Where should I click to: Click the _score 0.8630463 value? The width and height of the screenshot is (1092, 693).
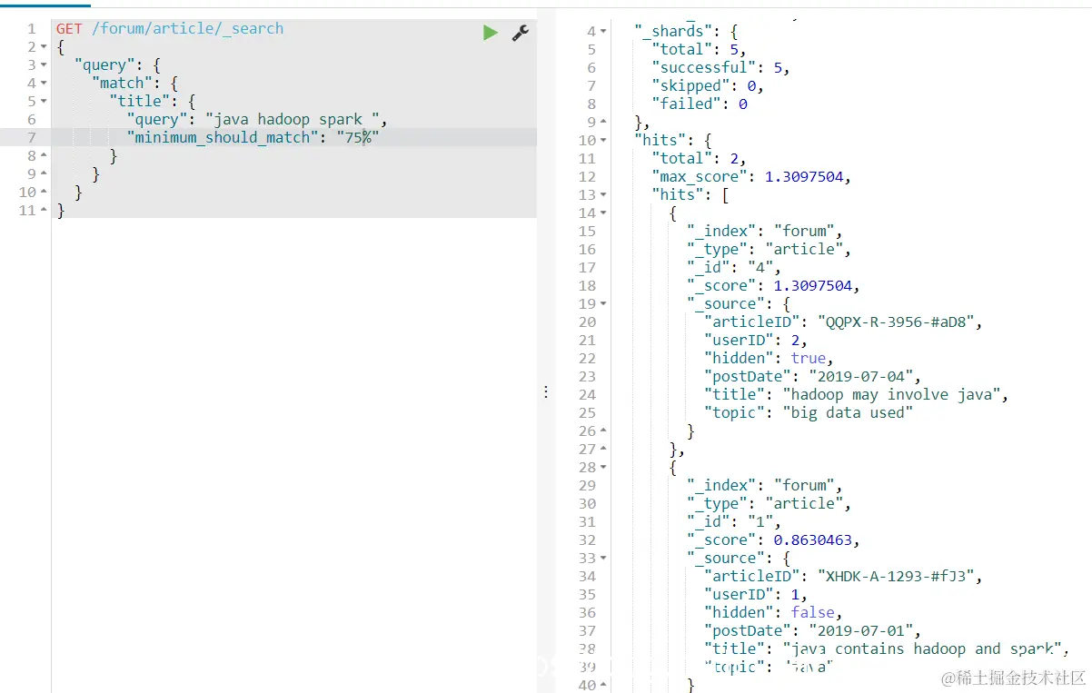click(812, 540)
